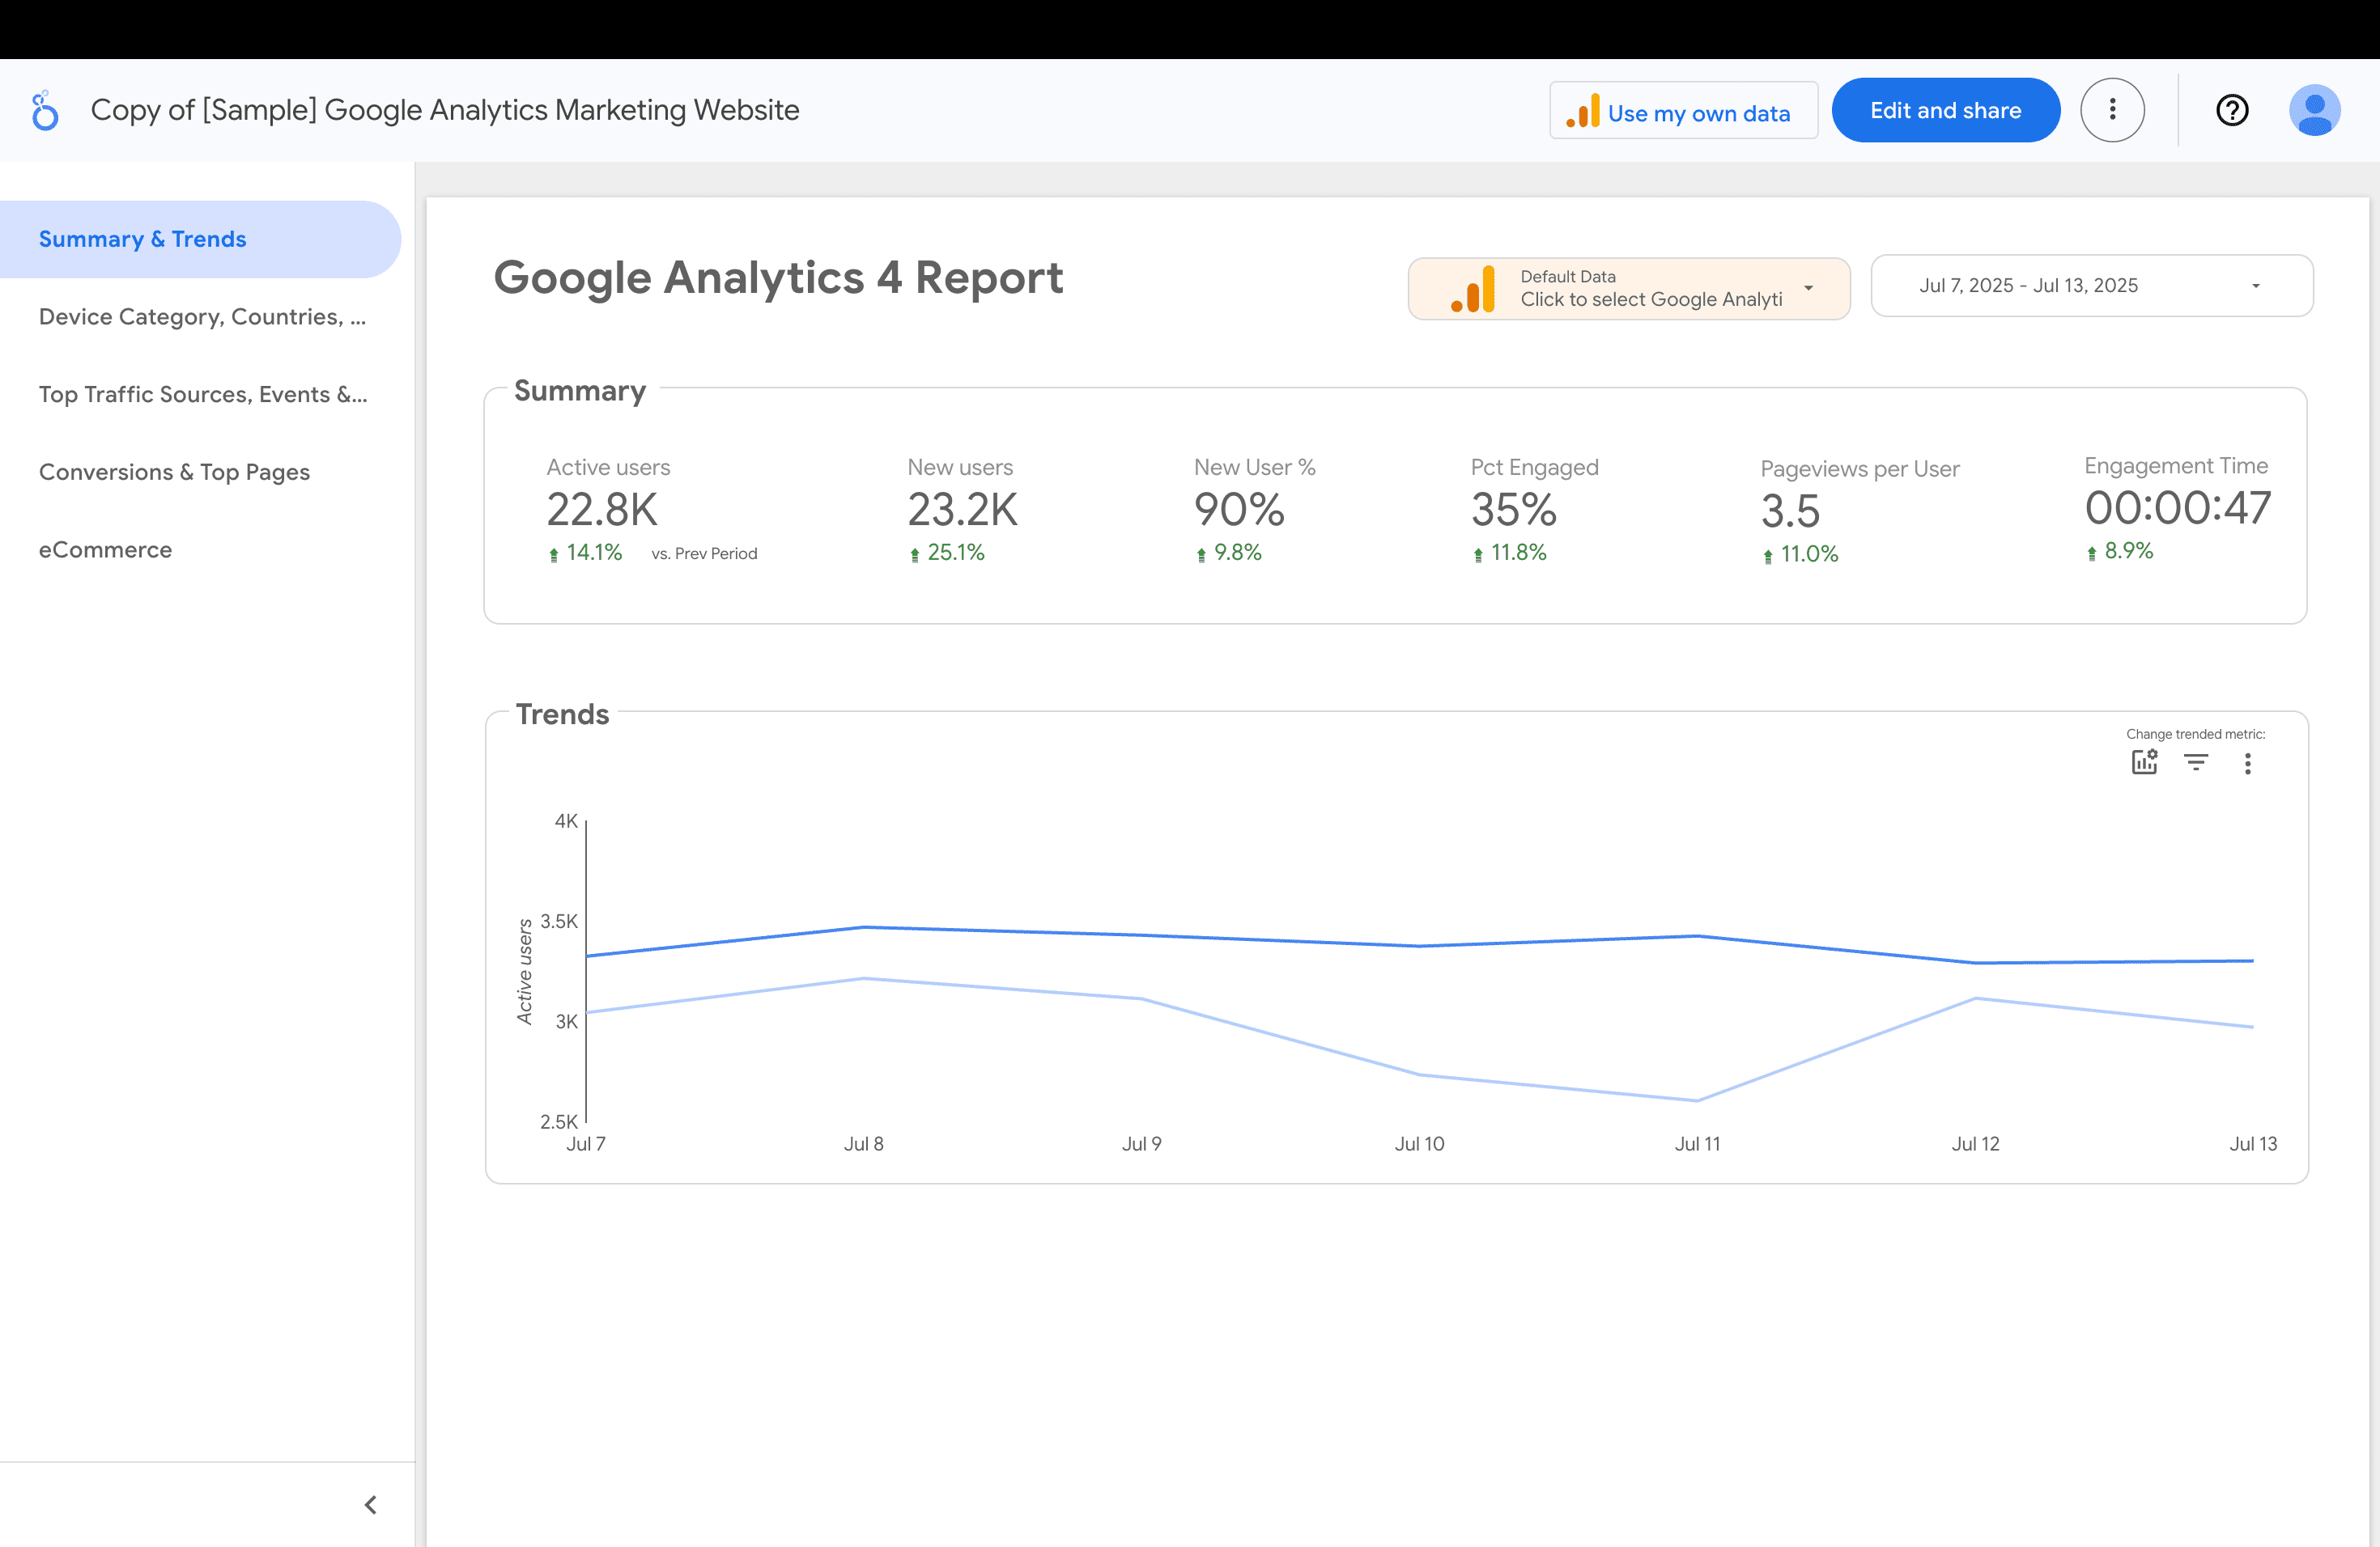This screenshot has height=1547, width=2380.
Task: Open the Jul 7 - Jul 13 date range dropdown
Action: pos(2028,286)
